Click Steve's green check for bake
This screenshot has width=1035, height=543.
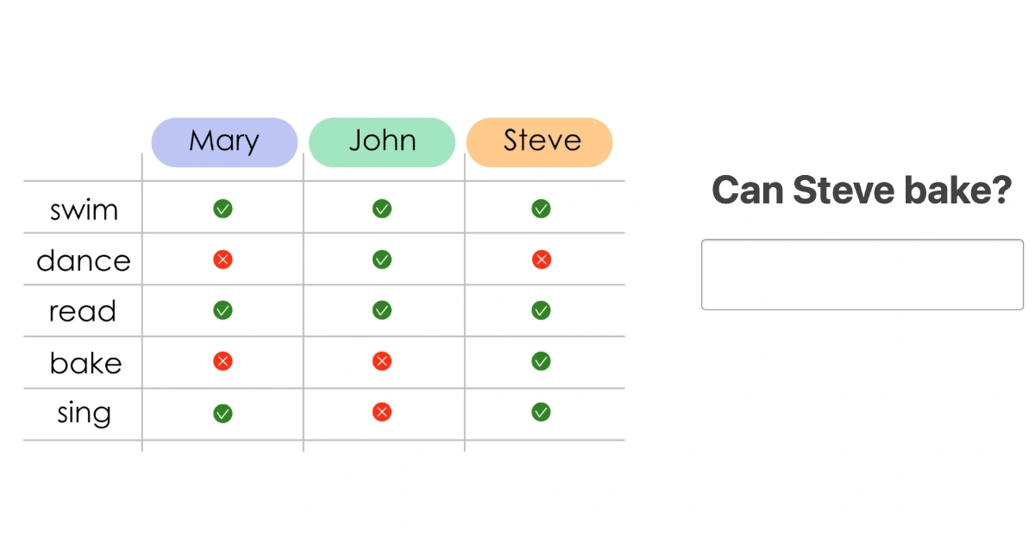pyautogui.click(x=541, y=361)
